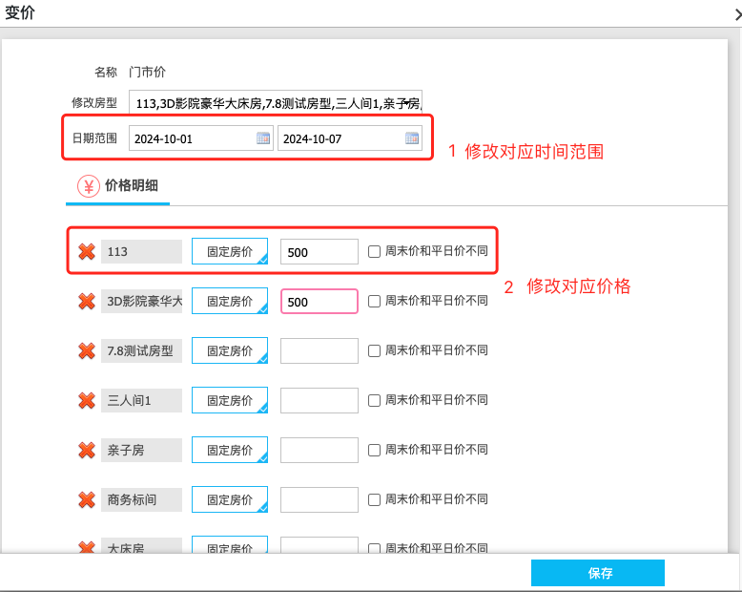Click the room name label 亲子房
The height and width of the screenshot is (592, 742).
tap(141, 450)
